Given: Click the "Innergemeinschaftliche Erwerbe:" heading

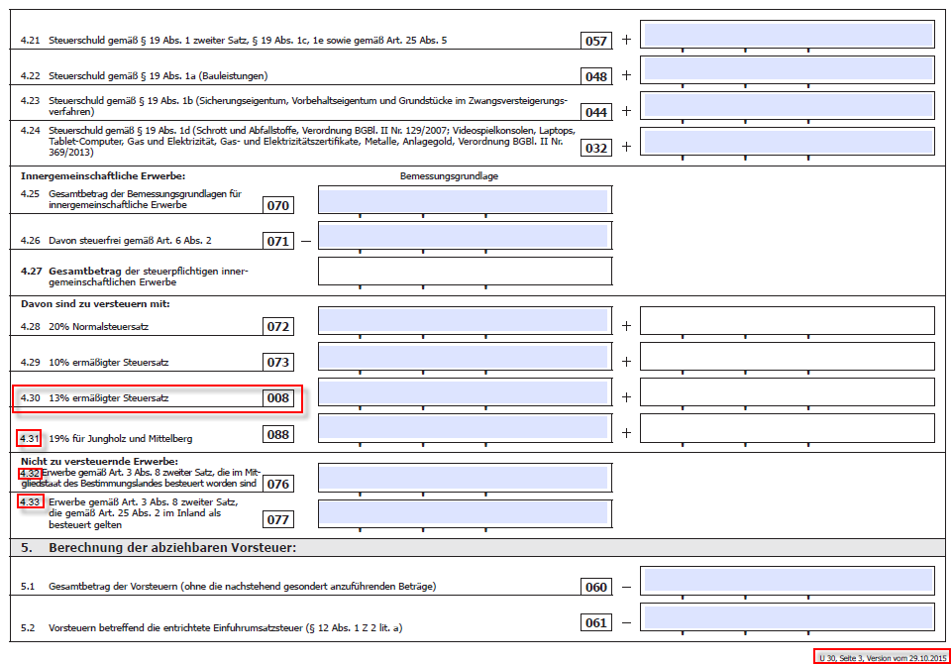Looking at the screenshot, I should [x=103, y=176].
